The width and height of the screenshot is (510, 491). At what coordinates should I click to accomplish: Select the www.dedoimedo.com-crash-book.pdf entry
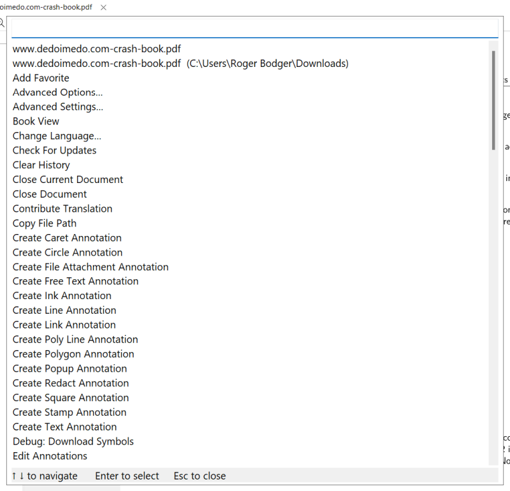coord(96,48)
